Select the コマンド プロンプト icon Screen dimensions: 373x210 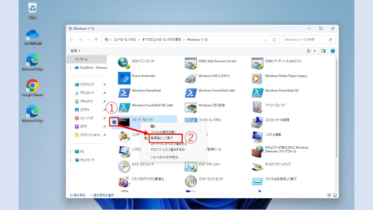[124, 122]
